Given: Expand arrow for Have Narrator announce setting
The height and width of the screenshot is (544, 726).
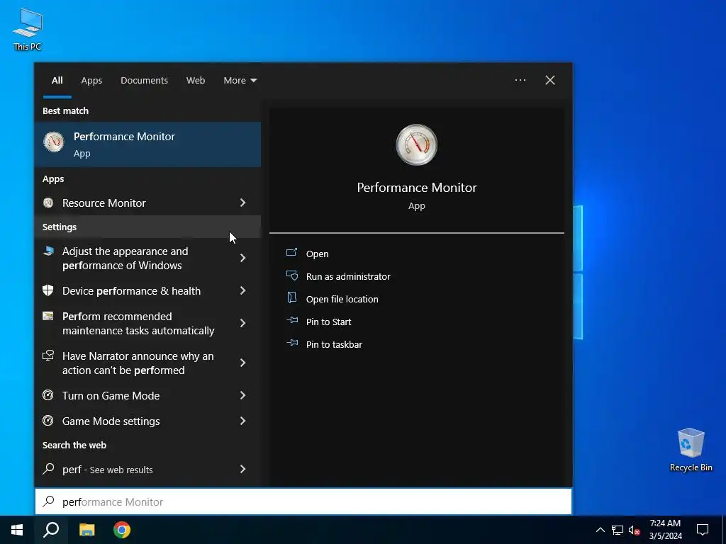Looking at the screenshot, I should tap(242, 363).
